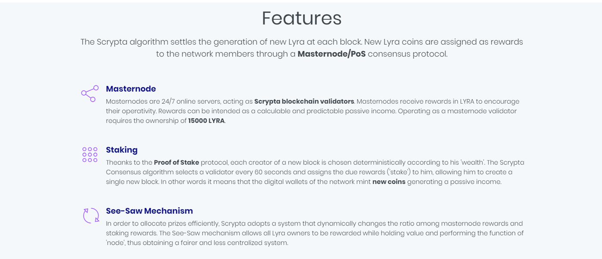Click the bold Proof of Stake text
Screen dimensions: 602x259
click(x=177, y=163)
